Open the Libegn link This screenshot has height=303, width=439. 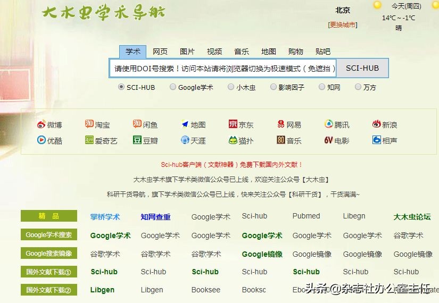coord(354,216)
